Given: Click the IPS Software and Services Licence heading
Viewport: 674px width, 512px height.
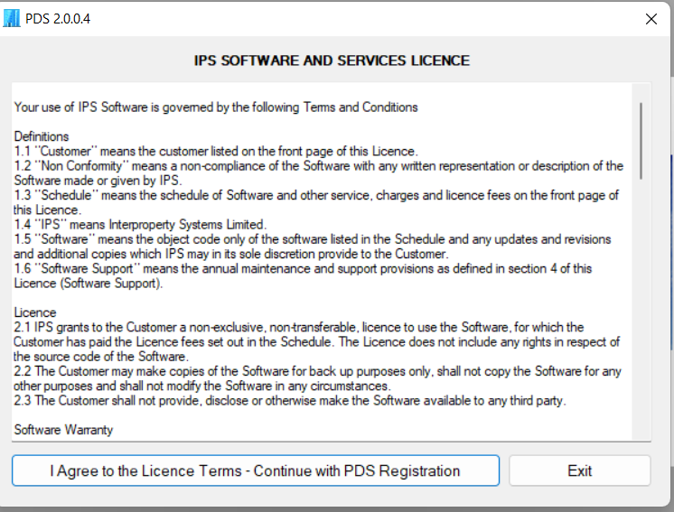Looking at the screenshot, I should [332, 61].
